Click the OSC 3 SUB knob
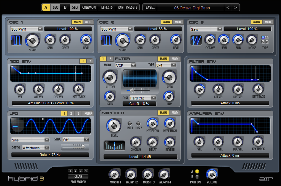281x186 pixels. [238, 40]
